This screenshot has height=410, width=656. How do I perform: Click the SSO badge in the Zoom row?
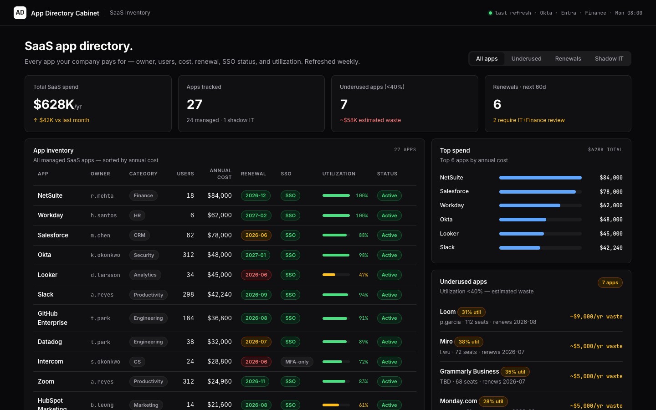[x=290, y=381]
